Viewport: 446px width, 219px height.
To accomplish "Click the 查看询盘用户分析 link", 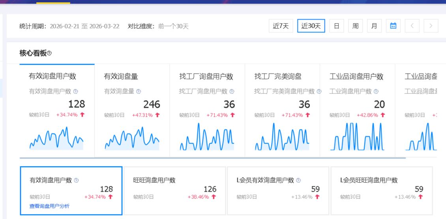I will (x=50, y=206).
